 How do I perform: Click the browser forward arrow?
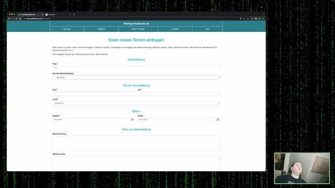(13, 19)
